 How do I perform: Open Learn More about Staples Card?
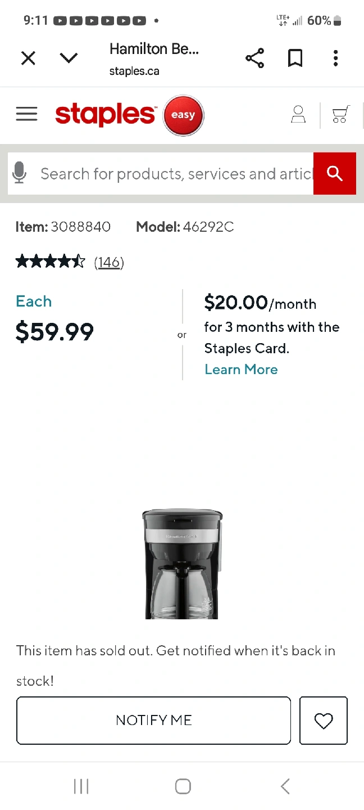241,370
